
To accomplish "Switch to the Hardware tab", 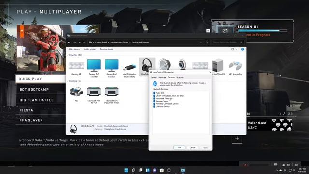I will click(162, 77).
